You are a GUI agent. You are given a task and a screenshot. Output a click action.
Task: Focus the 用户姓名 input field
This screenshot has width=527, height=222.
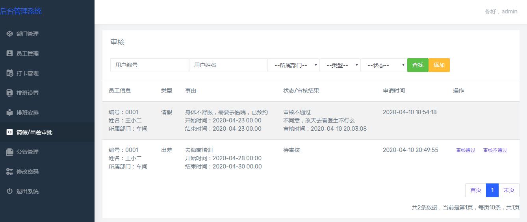[x=228, y=65]
